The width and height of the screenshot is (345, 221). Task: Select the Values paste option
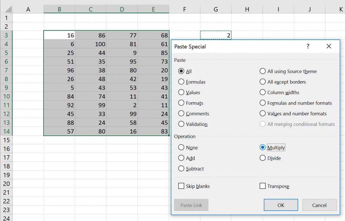[x=181, y=93]
